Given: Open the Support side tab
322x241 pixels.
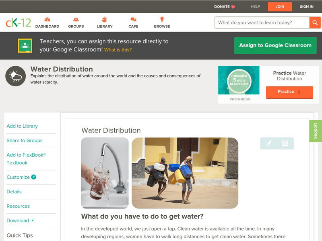Looking at the screenshot, I should click(x=316, y=131).
